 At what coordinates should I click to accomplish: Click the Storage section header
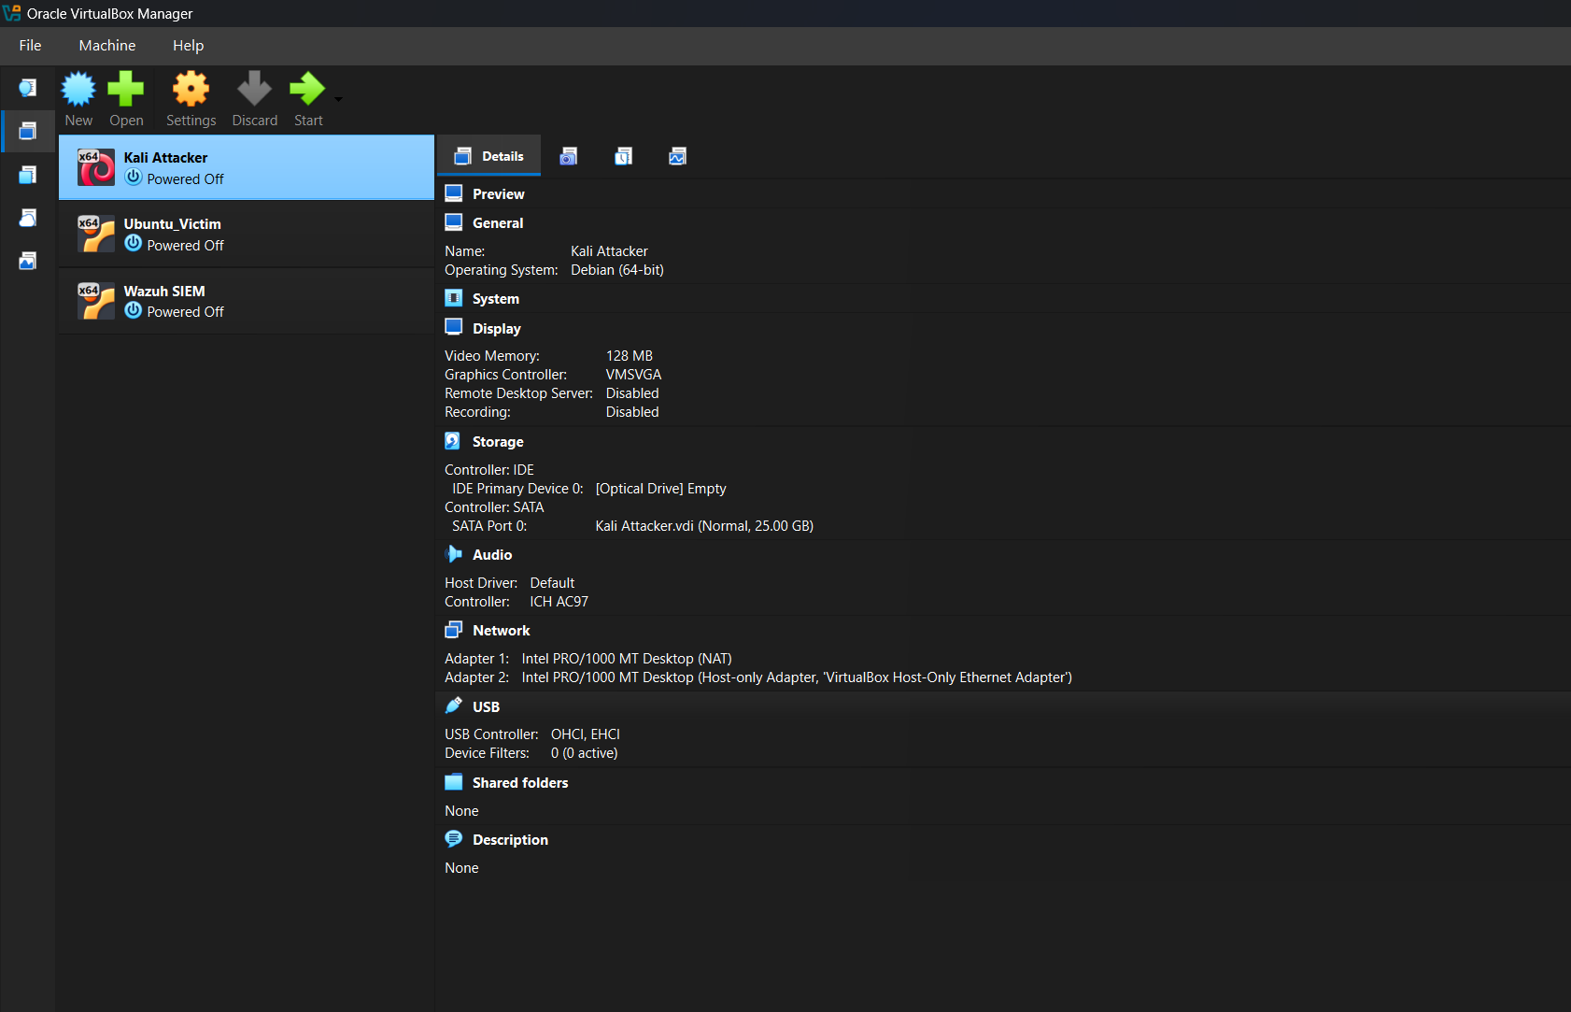click(498, 442)
